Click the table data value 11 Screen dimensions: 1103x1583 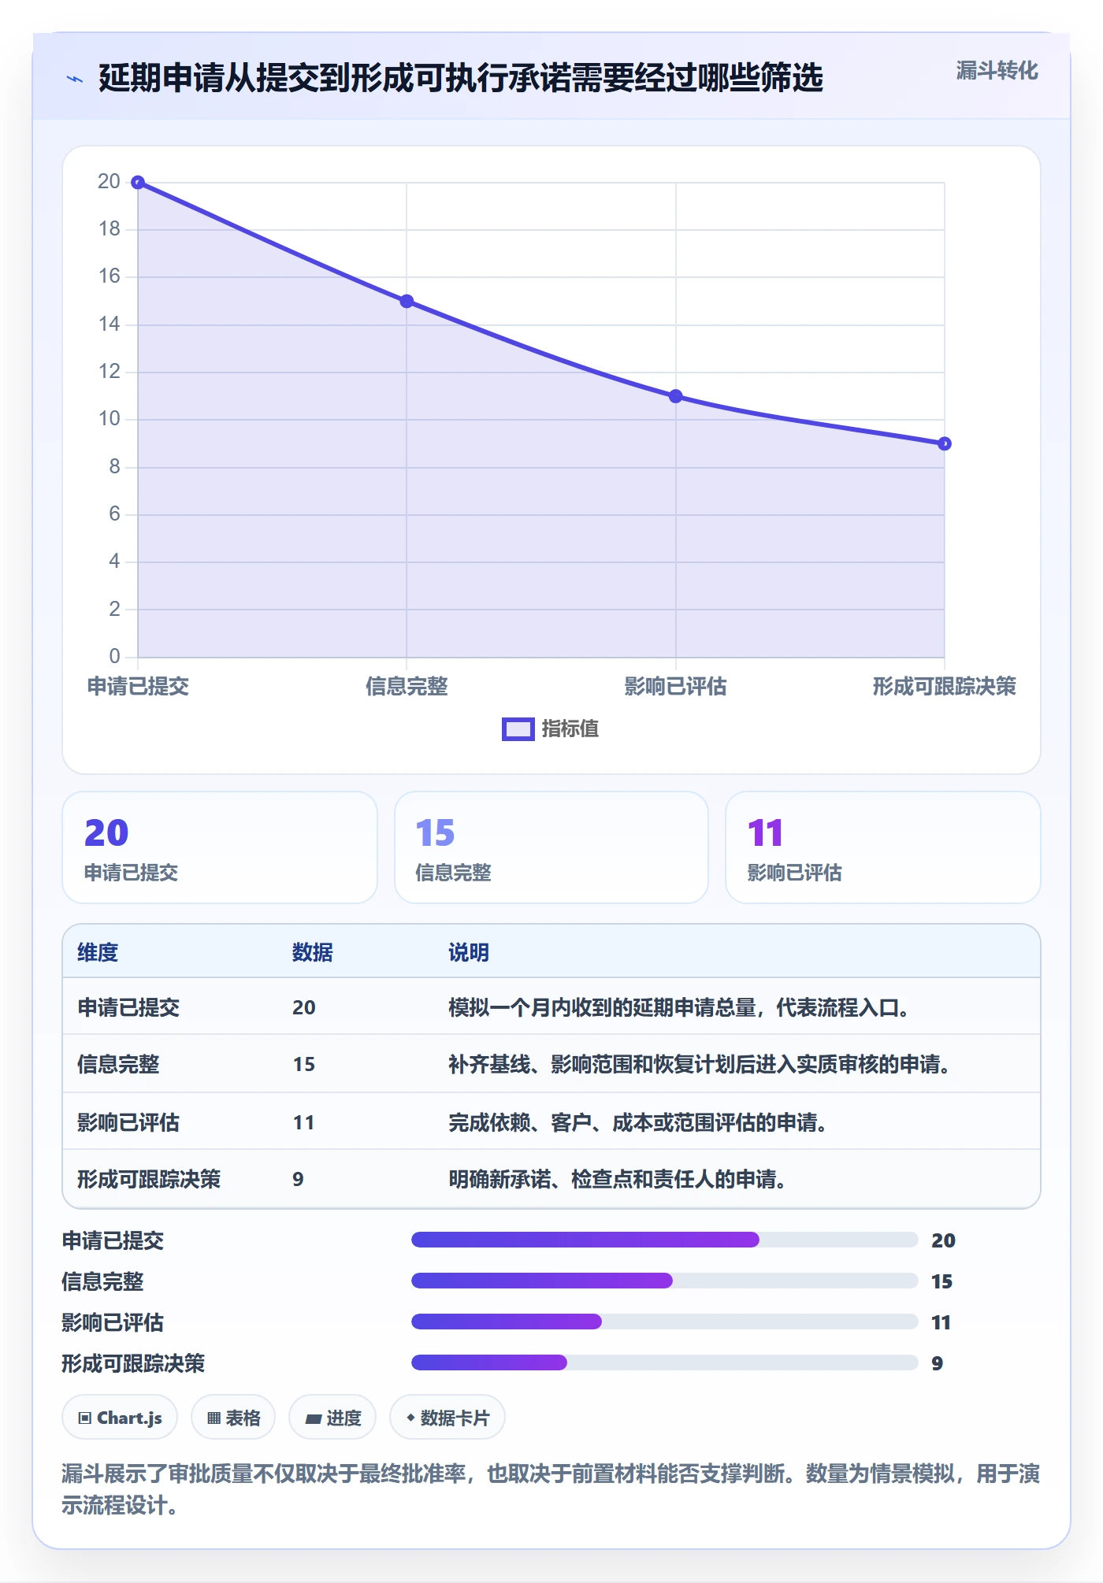[x=303, y=1122]
